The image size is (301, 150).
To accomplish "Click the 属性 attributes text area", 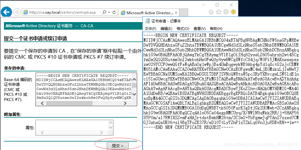I will pyautogui.click(x=72, y=125).
